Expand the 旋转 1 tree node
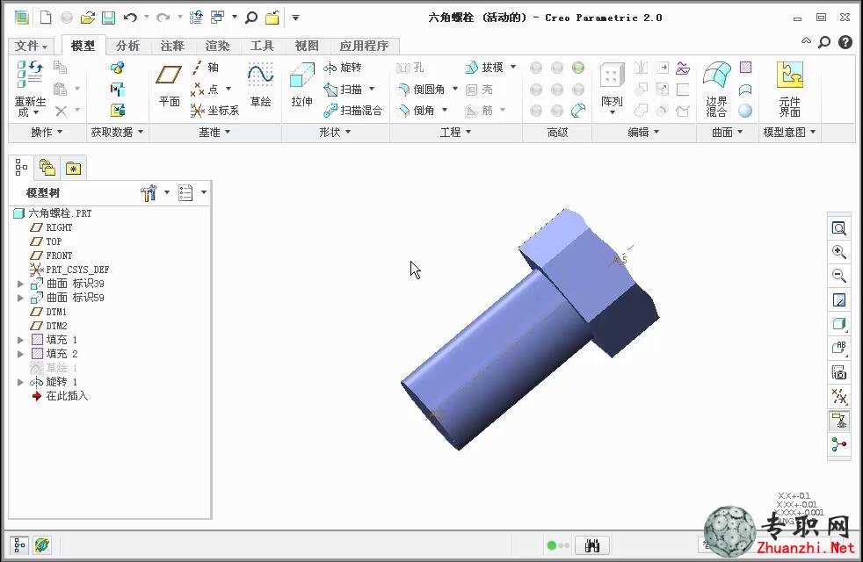Image resolution: width=863 pixels, height=562 pixels. 20,382
